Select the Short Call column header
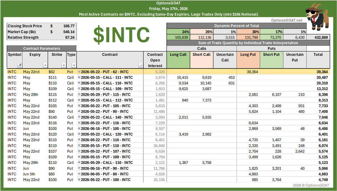The image size is (337, 191). pos(202,60)
